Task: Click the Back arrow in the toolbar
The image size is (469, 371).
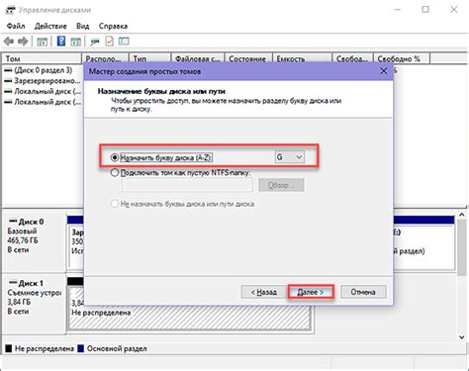Action: pos(9,42)
